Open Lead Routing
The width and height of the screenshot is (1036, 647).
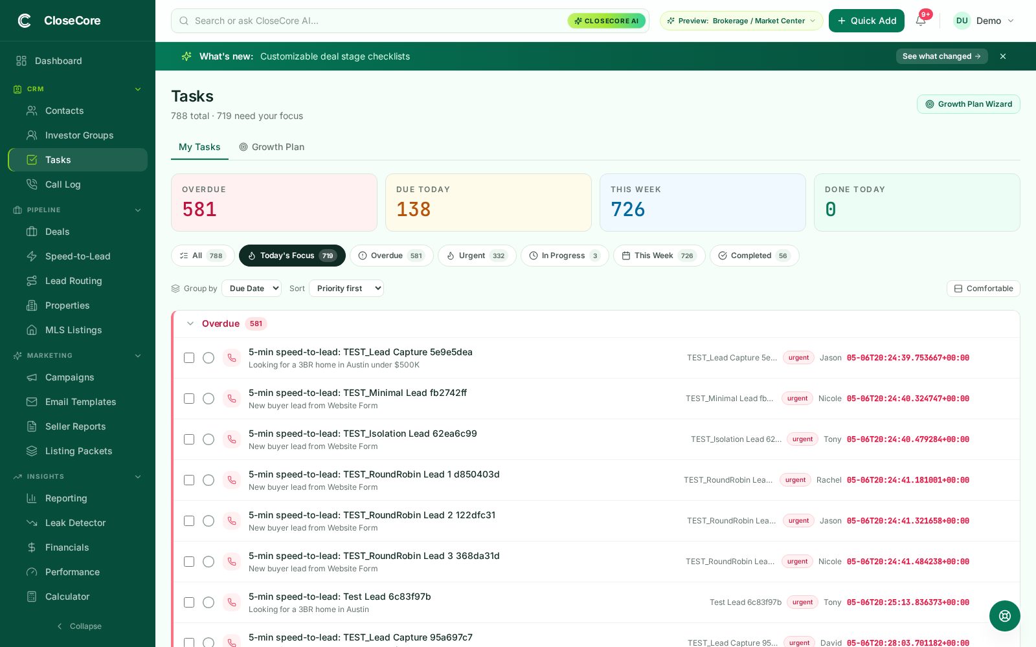78,281
